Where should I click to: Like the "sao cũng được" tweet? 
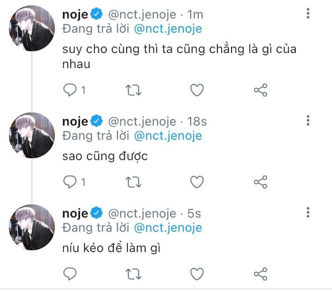197,181
